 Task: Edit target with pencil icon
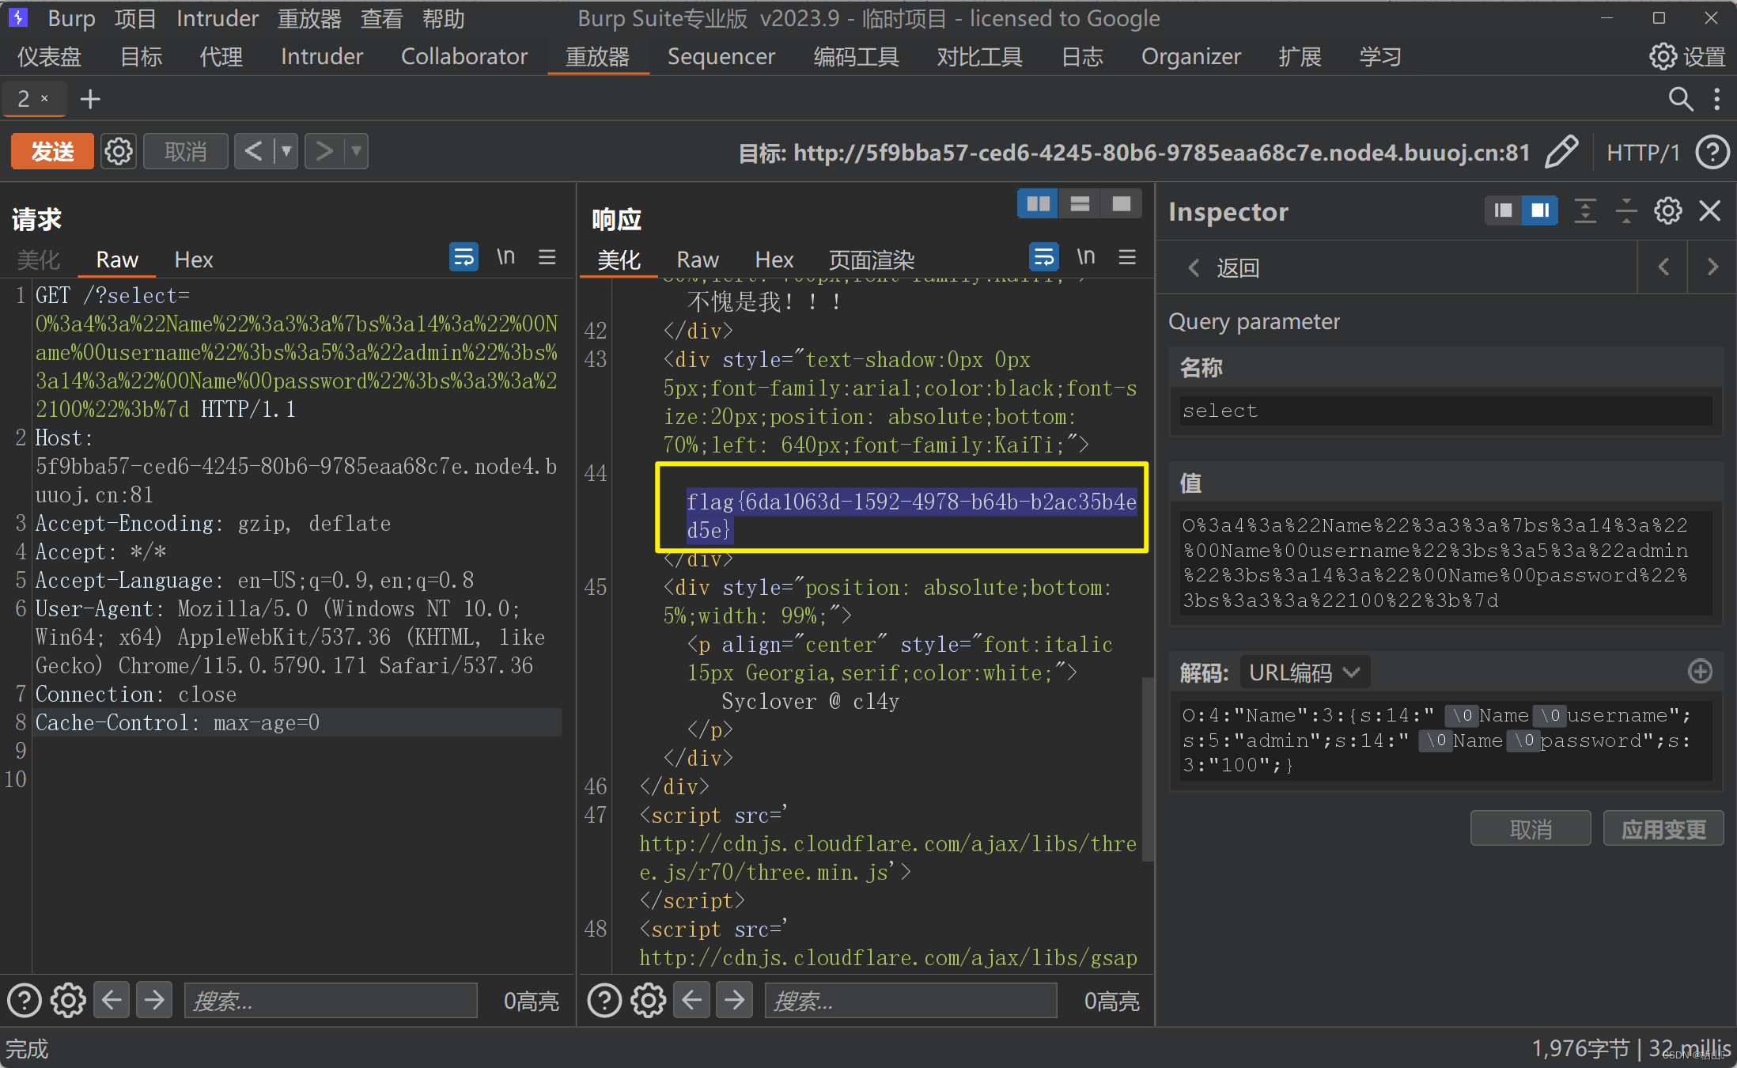(x=1561, y=152)
